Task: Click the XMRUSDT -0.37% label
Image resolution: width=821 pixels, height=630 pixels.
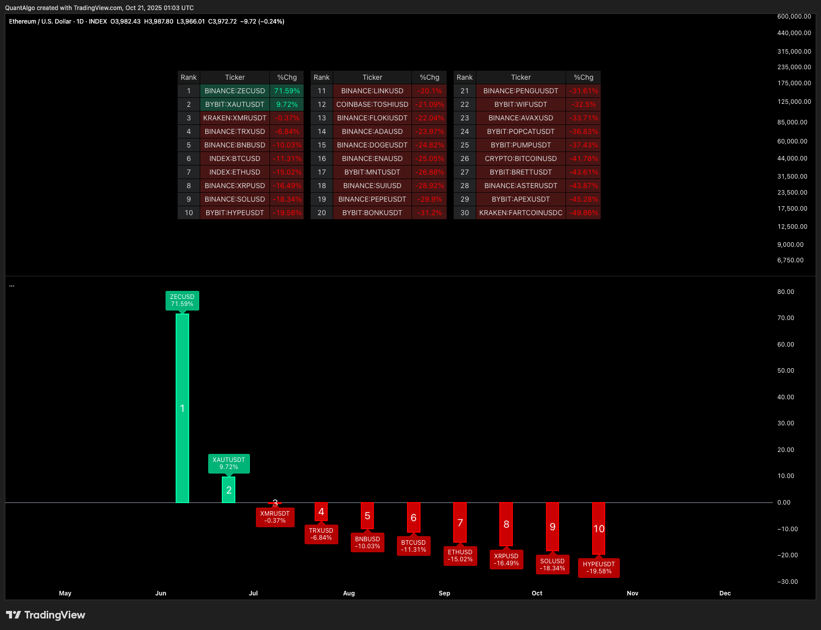Action: (x=275, y=517)
